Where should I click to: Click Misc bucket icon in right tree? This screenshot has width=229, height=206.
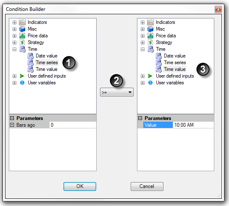click(150, 29)
